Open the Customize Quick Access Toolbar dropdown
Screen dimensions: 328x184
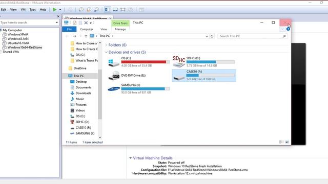point(91,22)
